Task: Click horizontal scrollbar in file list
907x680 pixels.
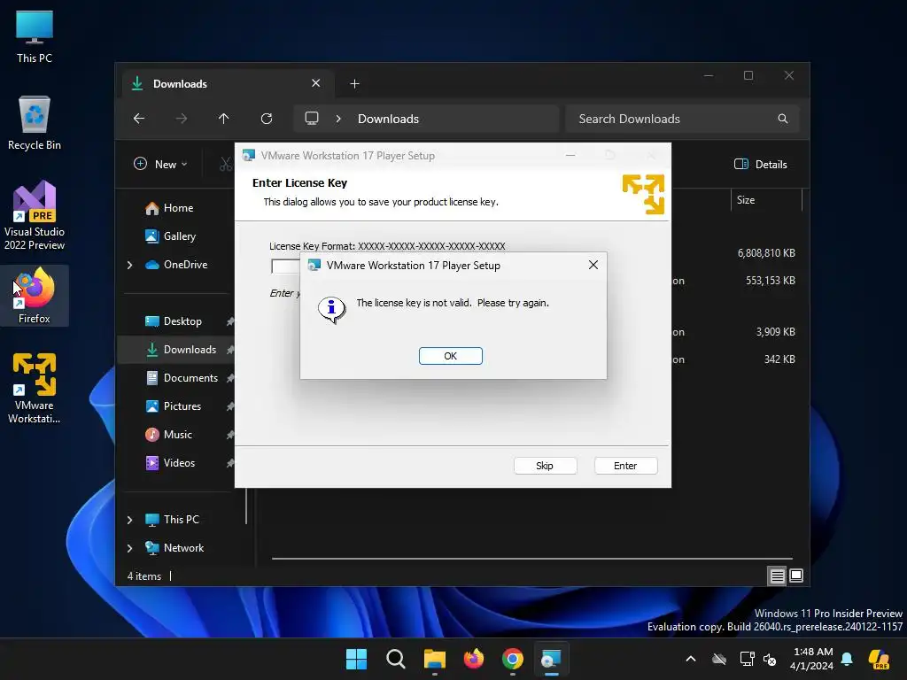Action: coord(531,559)
